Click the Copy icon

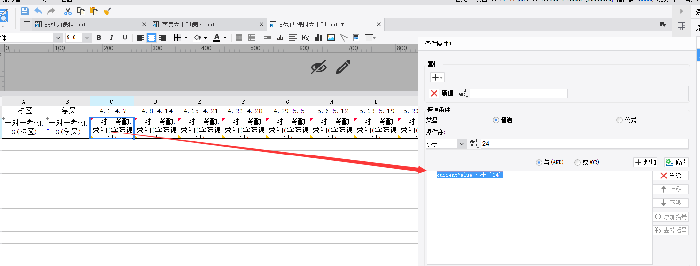(81, 11)
